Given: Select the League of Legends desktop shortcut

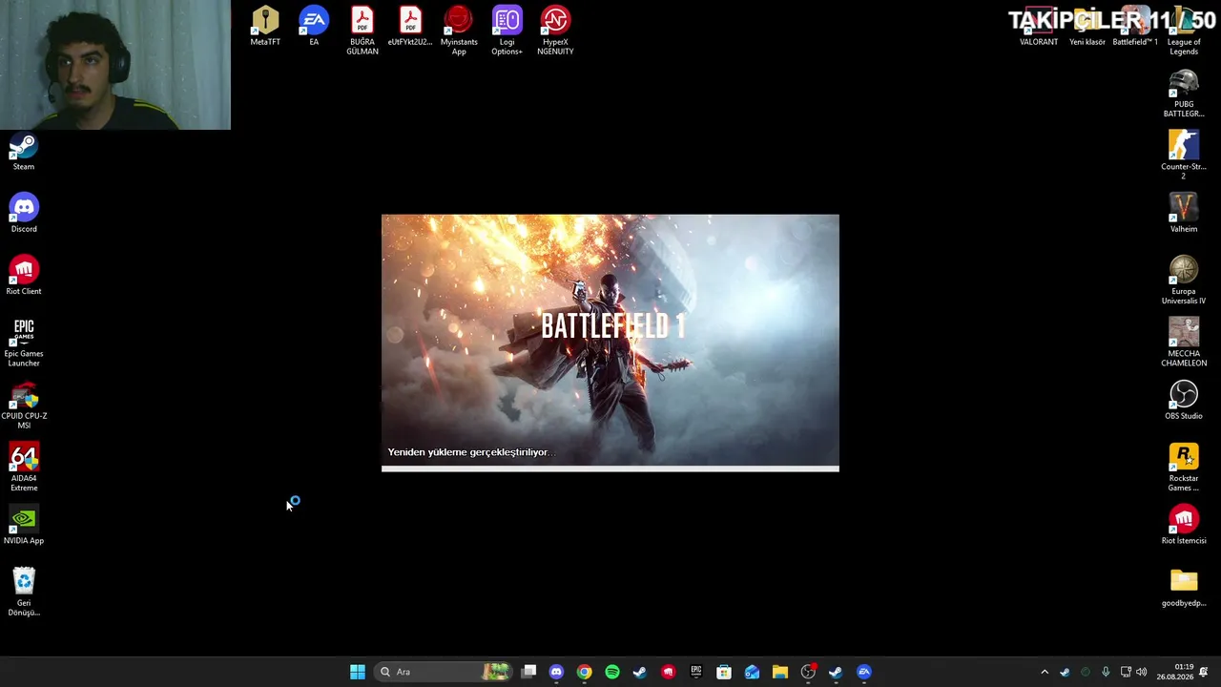Looking at the screenshot, I should 1184,31.
